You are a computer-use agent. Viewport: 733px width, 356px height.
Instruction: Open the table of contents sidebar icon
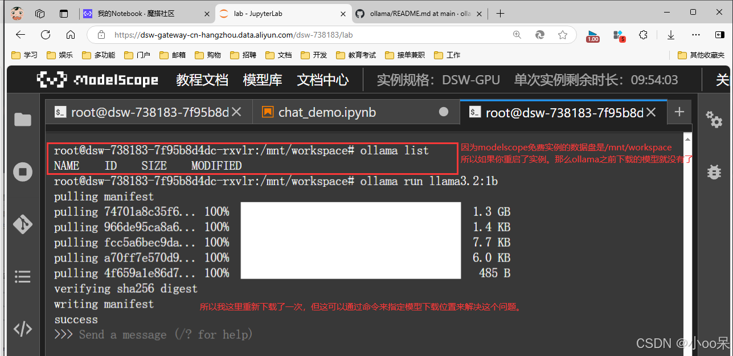[23, 276]
